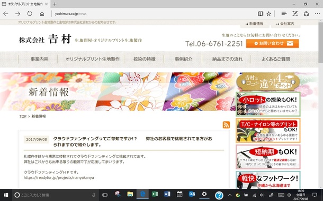Open the 納品までの流れ menu item
This screenshot has height=201, width=323.
pos(227,59)
